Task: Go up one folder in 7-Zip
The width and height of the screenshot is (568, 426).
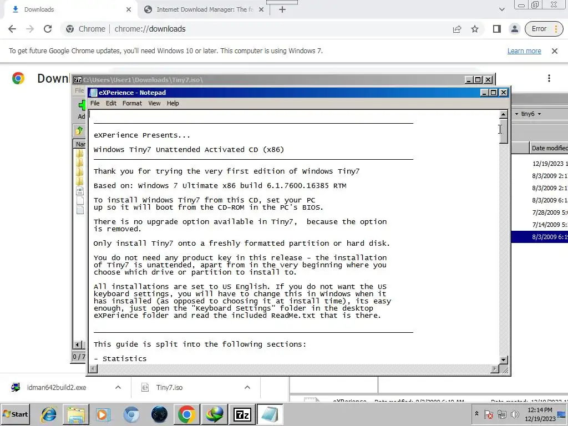Action: coord(79,130)
